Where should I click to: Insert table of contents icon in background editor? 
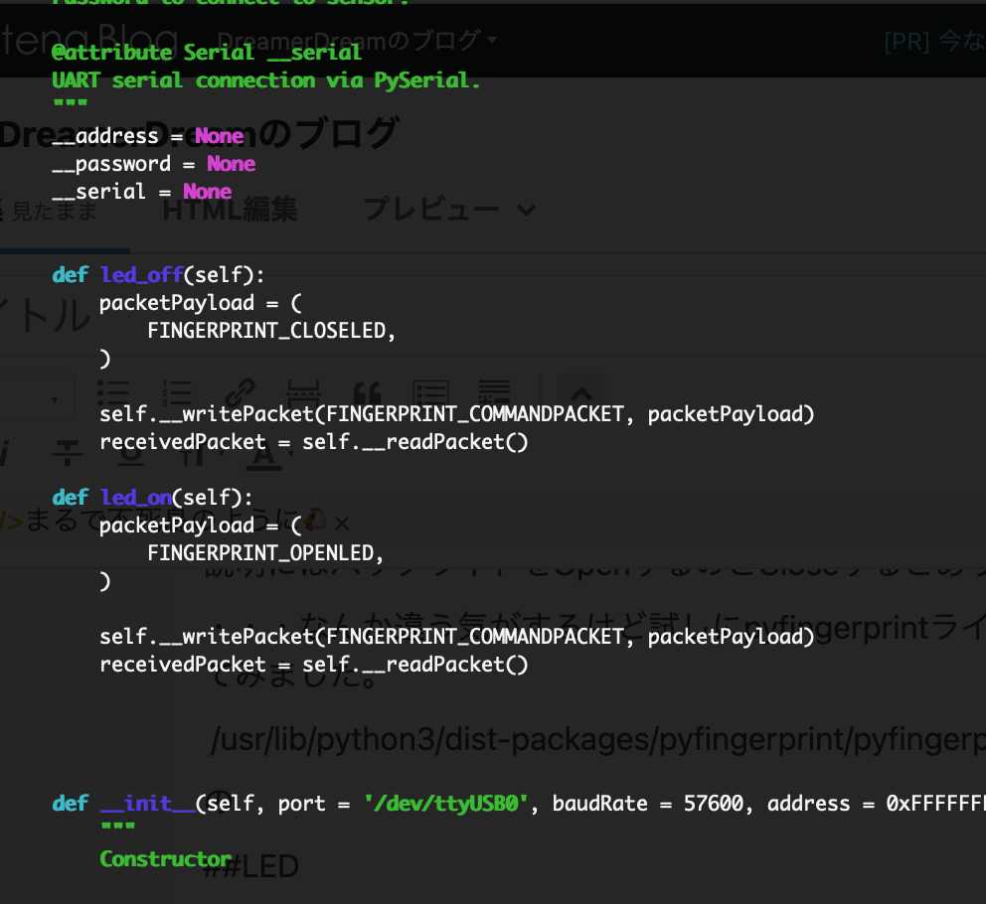[430, 393]
